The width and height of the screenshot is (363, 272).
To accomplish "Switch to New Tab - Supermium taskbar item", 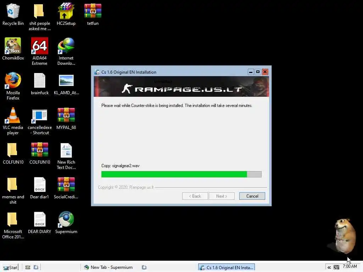I will click(108, 267).
